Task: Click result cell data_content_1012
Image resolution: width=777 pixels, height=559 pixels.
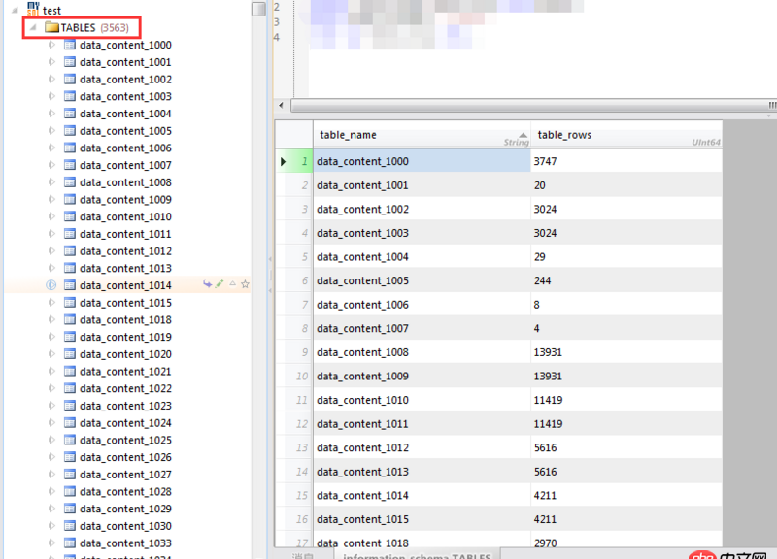Action: [x=422, y=447]
